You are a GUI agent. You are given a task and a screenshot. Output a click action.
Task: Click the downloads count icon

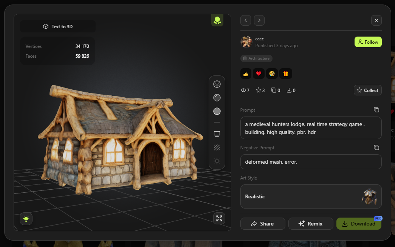(289, 90)
